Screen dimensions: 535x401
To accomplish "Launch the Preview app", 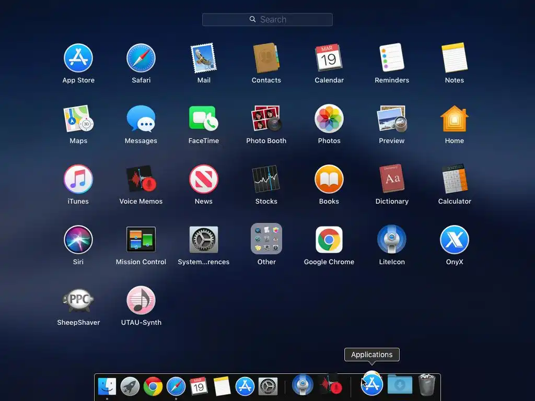I will point(392,119).
